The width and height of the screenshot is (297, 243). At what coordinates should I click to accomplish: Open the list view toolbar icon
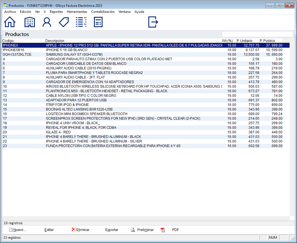tap(81, 22)
